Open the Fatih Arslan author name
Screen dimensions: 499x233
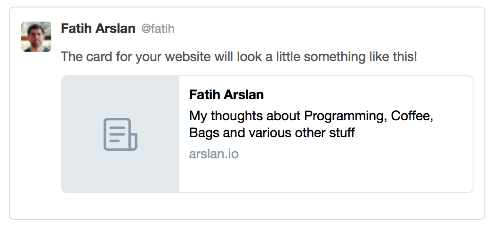pos(98,29)
